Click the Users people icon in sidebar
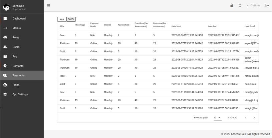Screen dimensions: 272x138 coord(5,47)
